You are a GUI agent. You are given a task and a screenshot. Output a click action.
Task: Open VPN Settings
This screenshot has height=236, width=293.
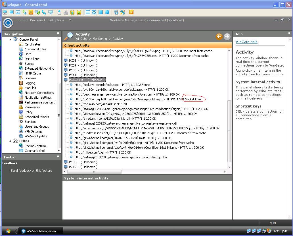click(x=34, y=132)
